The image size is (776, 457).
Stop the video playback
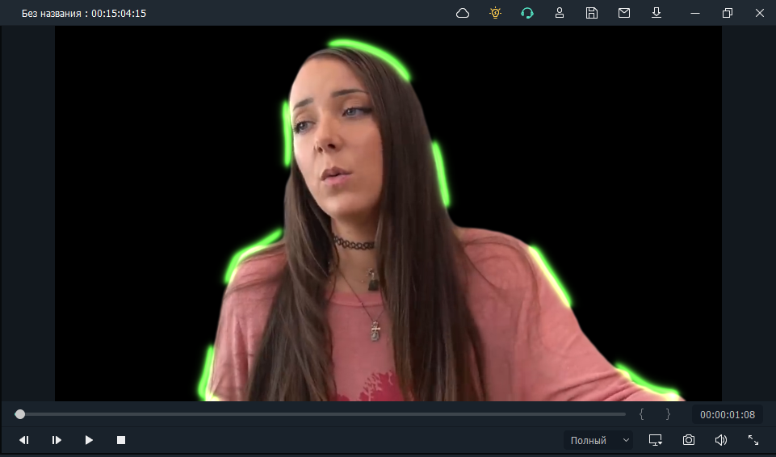pyautogui.click(x=121, y=440)
